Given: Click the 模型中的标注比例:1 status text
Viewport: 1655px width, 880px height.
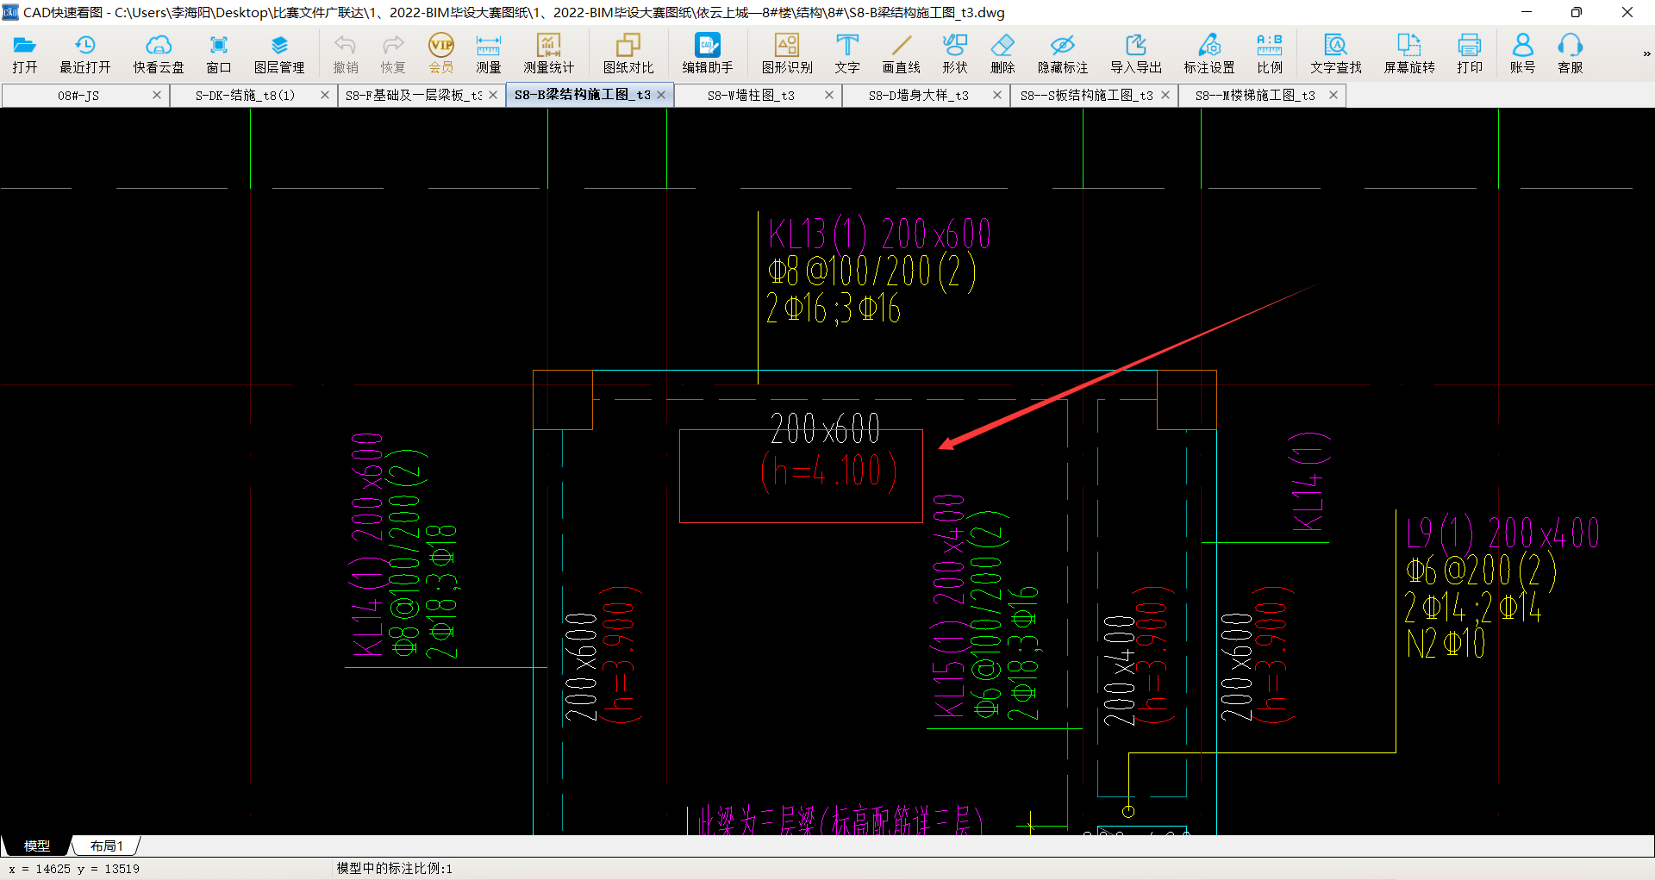Looking at the screenshot, I should 394,868.
